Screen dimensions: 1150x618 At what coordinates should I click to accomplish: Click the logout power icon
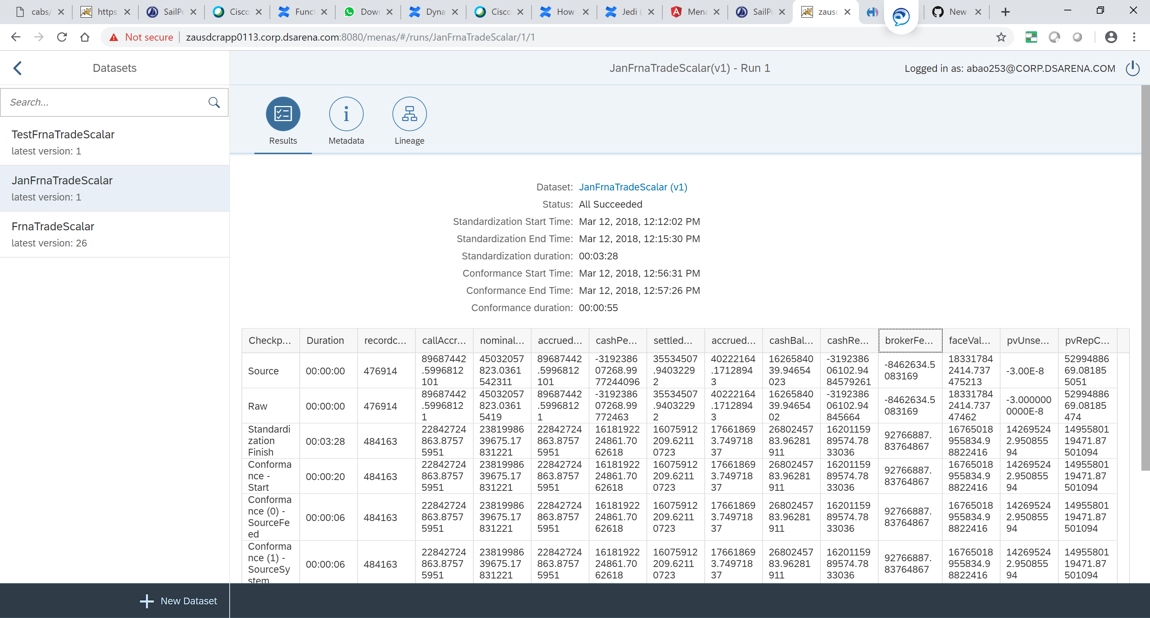pos(1133,68)
